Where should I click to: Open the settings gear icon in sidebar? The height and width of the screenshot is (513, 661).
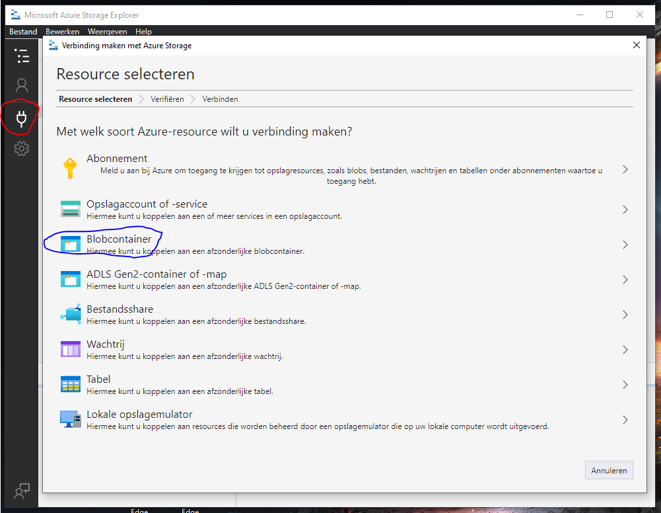[x=22, y=149]
